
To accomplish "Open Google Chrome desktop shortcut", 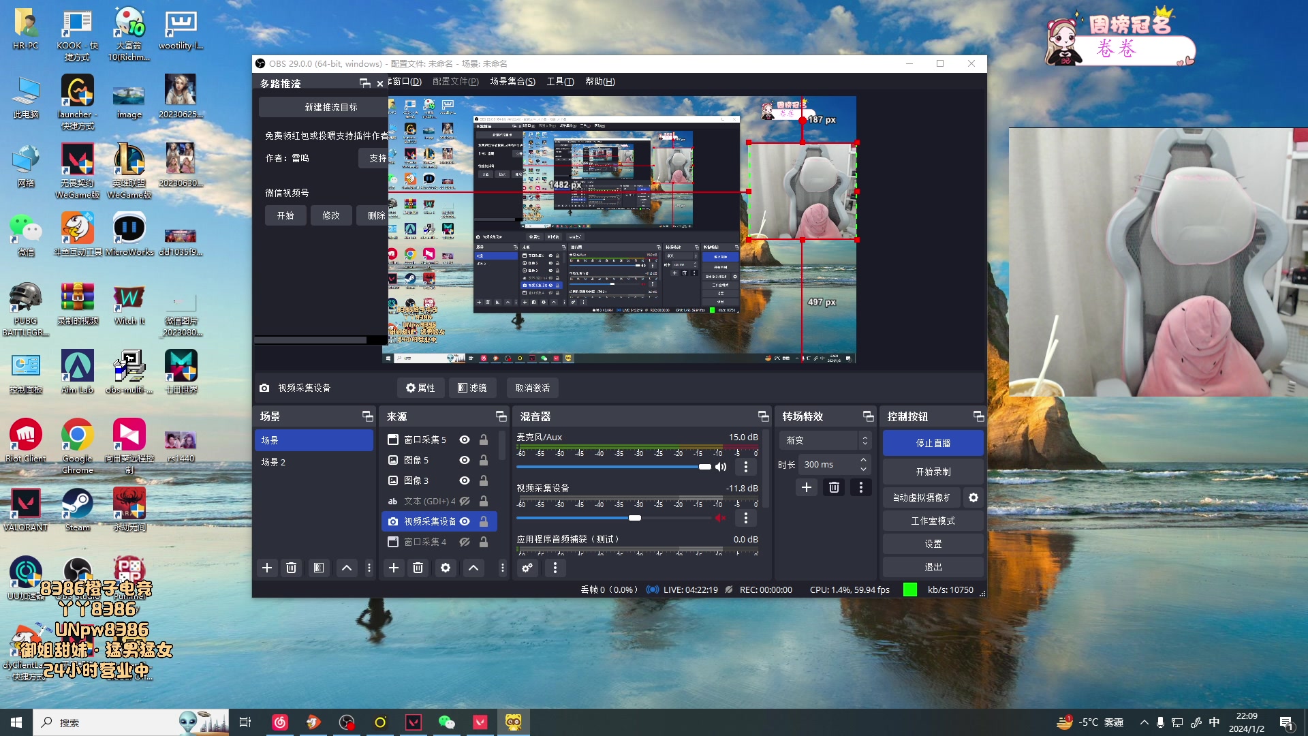I will point(77,446).
